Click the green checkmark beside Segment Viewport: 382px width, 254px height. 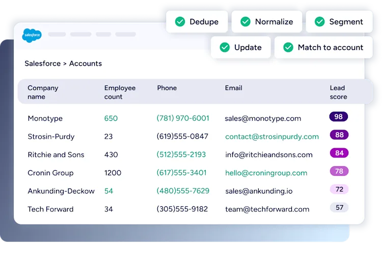click(x=320, y=22)
